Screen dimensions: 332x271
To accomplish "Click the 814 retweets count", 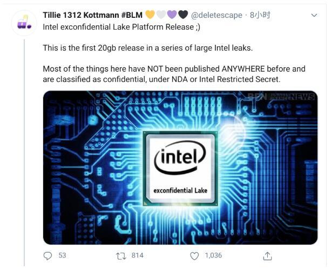I will coord(137,255).
